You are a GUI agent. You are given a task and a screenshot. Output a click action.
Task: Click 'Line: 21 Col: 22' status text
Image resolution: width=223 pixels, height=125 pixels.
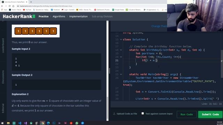212,104
